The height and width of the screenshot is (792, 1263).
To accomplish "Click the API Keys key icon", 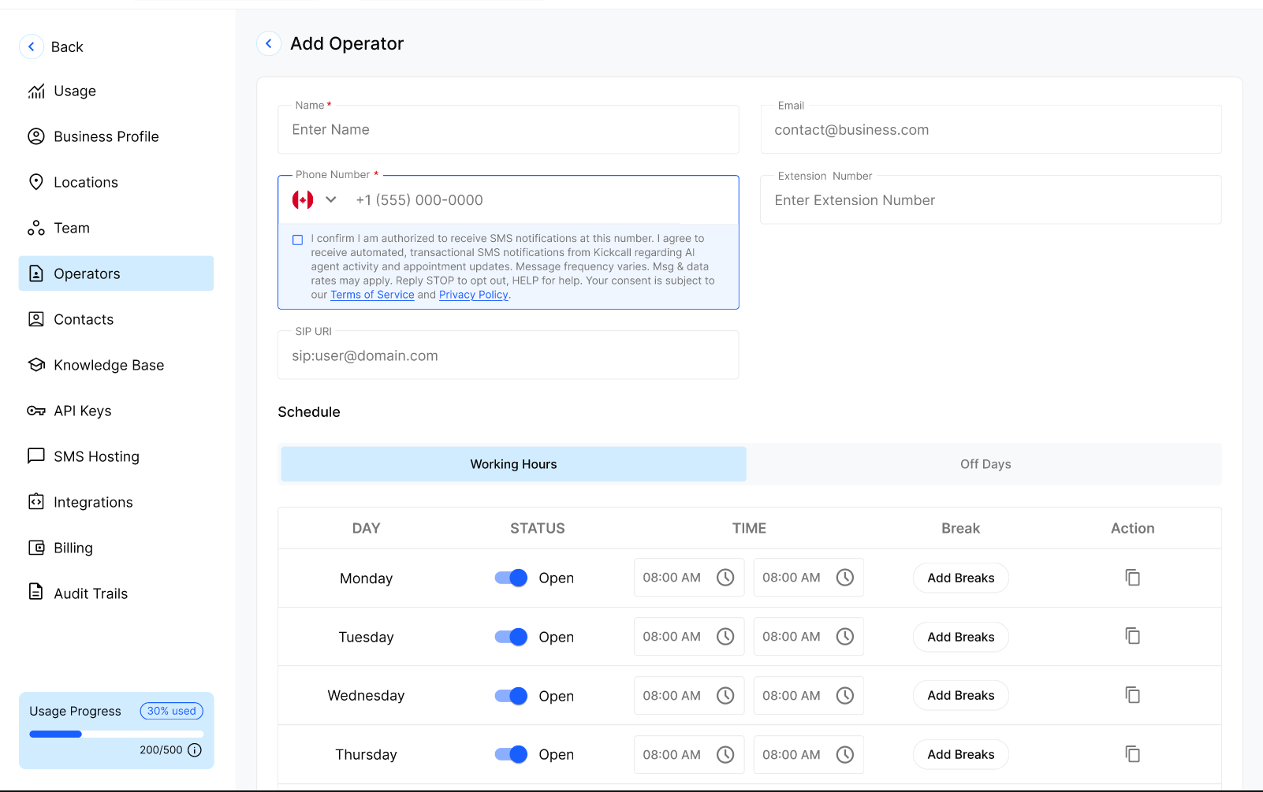I will pos(36,411).
